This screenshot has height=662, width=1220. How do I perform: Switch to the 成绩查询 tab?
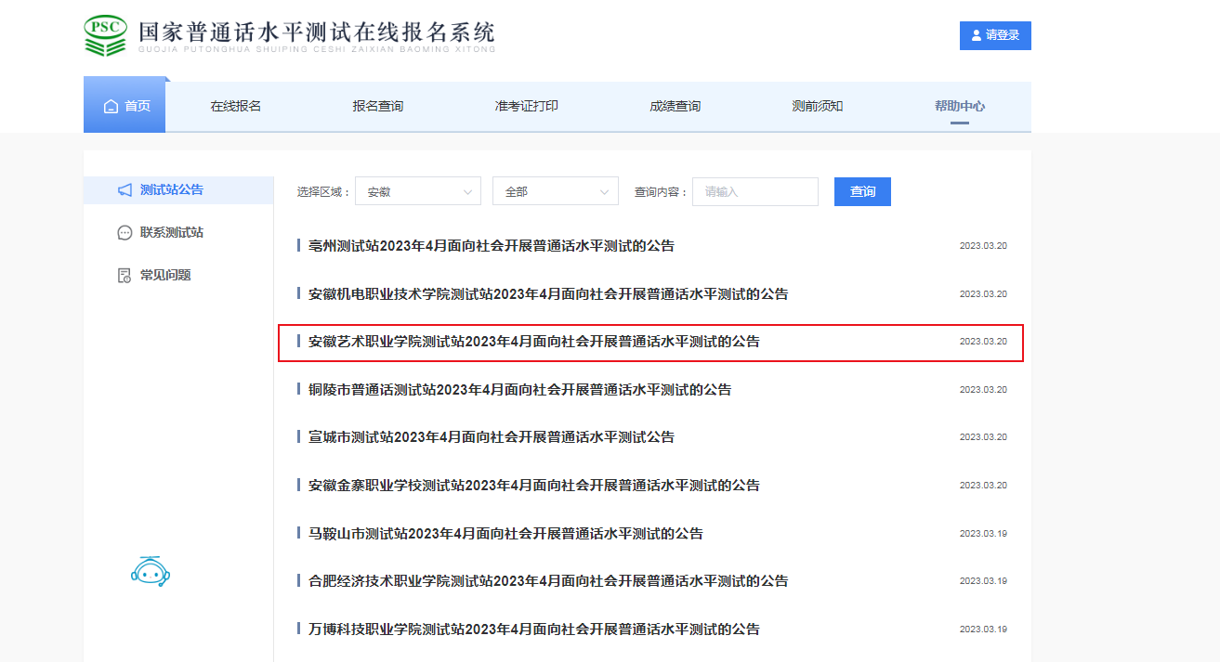point(676,107)
